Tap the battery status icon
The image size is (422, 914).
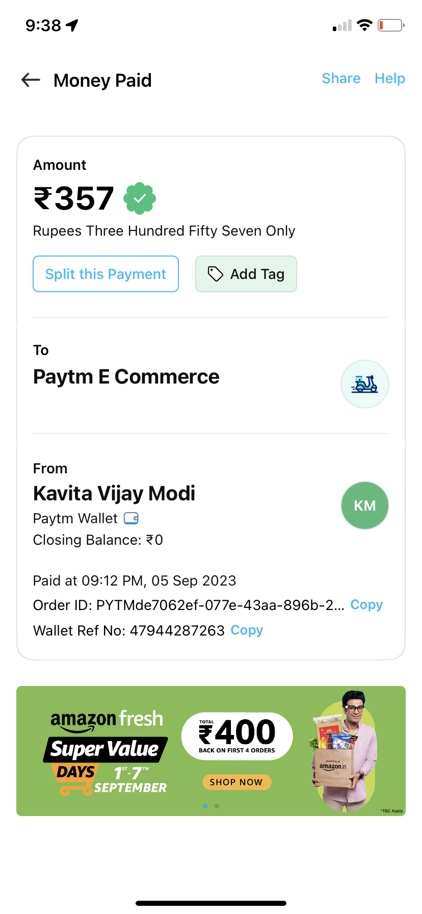pyautogui.click(x=391, y=25)
